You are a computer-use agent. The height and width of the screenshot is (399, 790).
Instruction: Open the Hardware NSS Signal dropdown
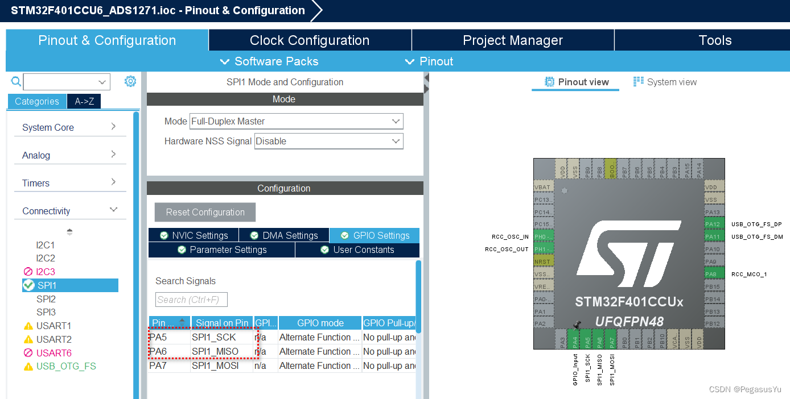328,141
